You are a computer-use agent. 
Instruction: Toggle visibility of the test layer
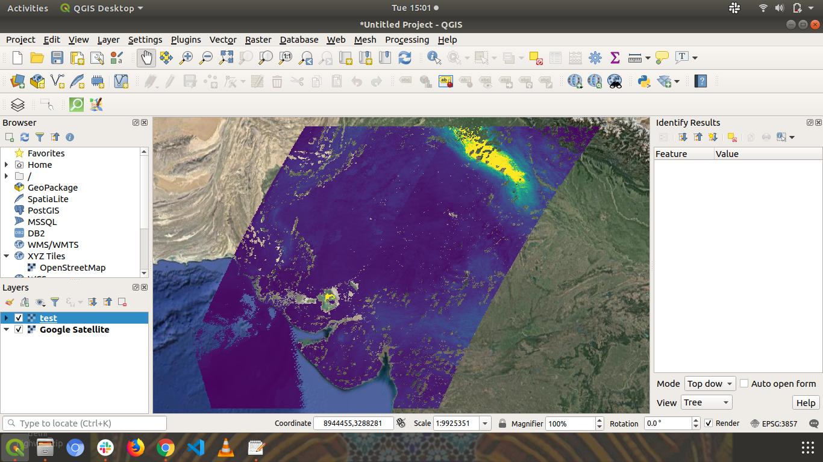click(x=19, y=318)
